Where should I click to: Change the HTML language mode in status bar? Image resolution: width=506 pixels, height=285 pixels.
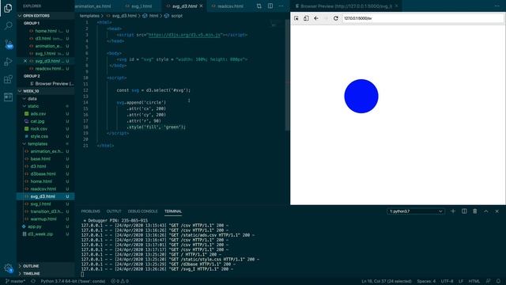(x=474, y=281)
